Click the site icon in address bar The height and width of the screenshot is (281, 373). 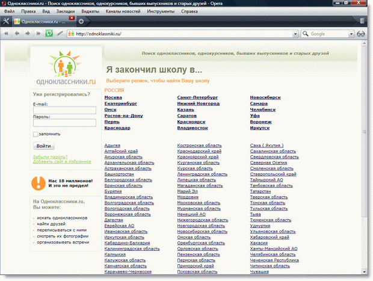[71, 34]
